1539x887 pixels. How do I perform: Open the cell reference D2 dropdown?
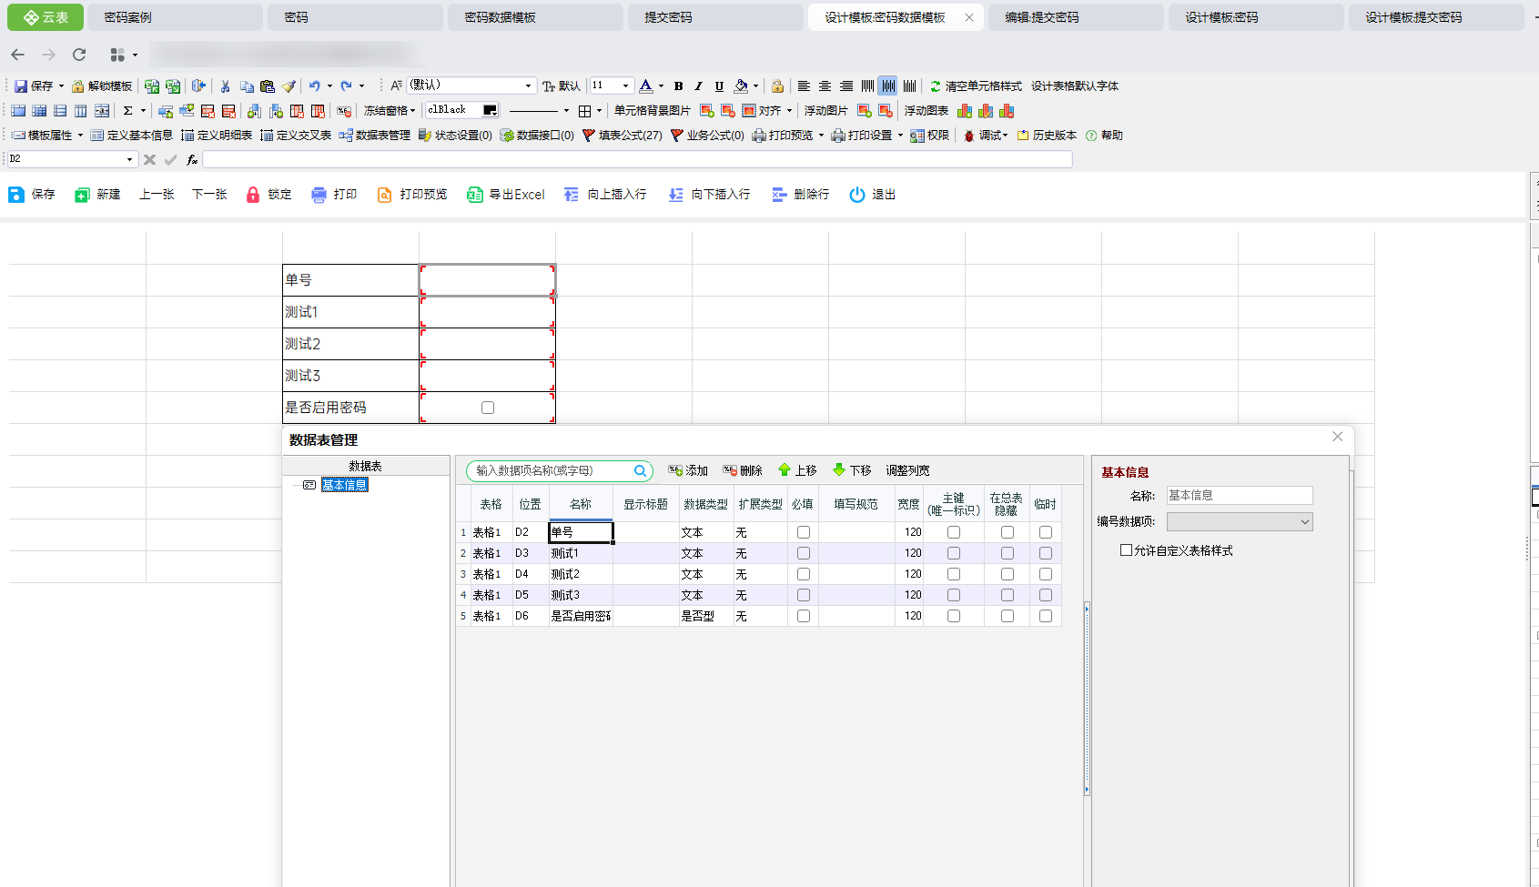coord(129,159)
